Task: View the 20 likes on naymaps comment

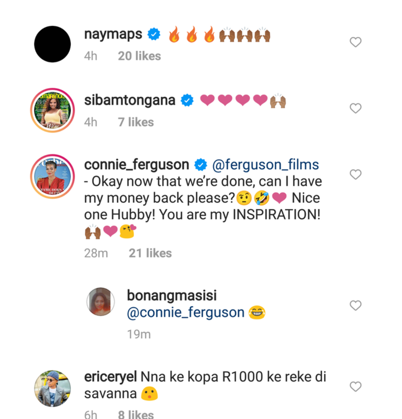Action: (x=139, y=56)
